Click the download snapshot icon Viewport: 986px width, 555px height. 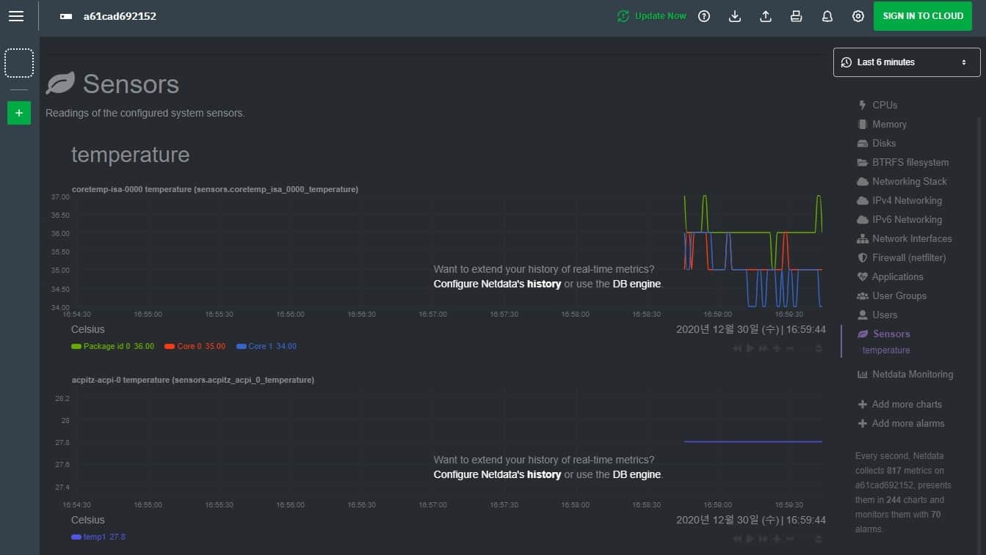coord(734,16)
